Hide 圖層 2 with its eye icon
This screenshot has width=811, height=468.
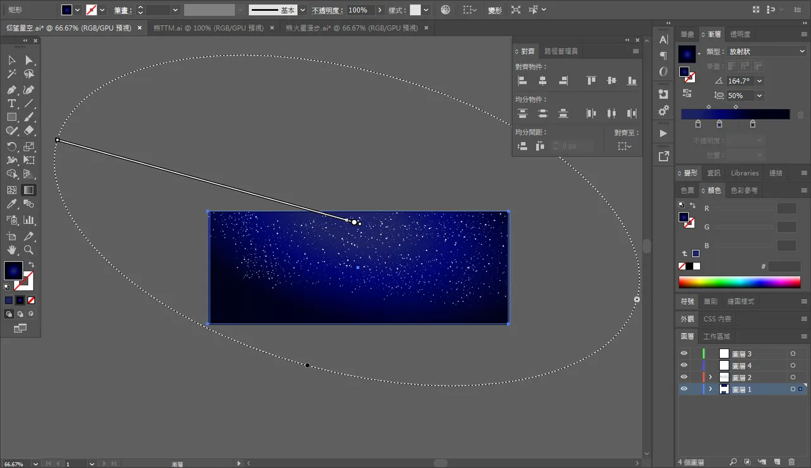click(x=684, y=377)
